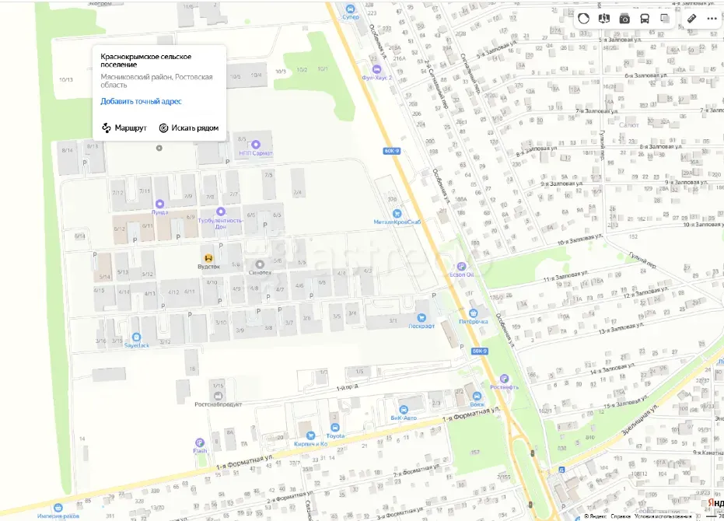Toggle the photos layer camera icon
Image resolution: width=724 pixels, height=521 pixels.
tap(624, 18)
